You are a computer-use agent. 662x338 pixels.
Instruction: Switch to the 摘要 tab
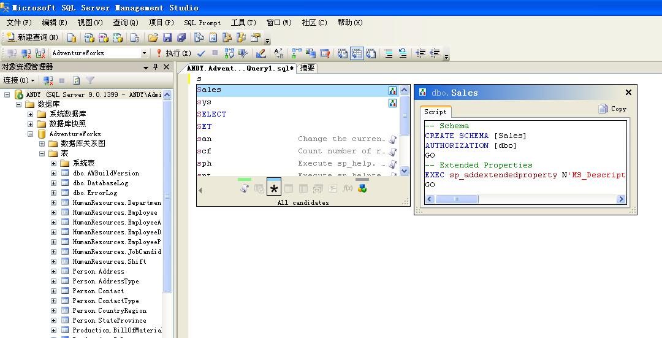click(x=307, y=68)
